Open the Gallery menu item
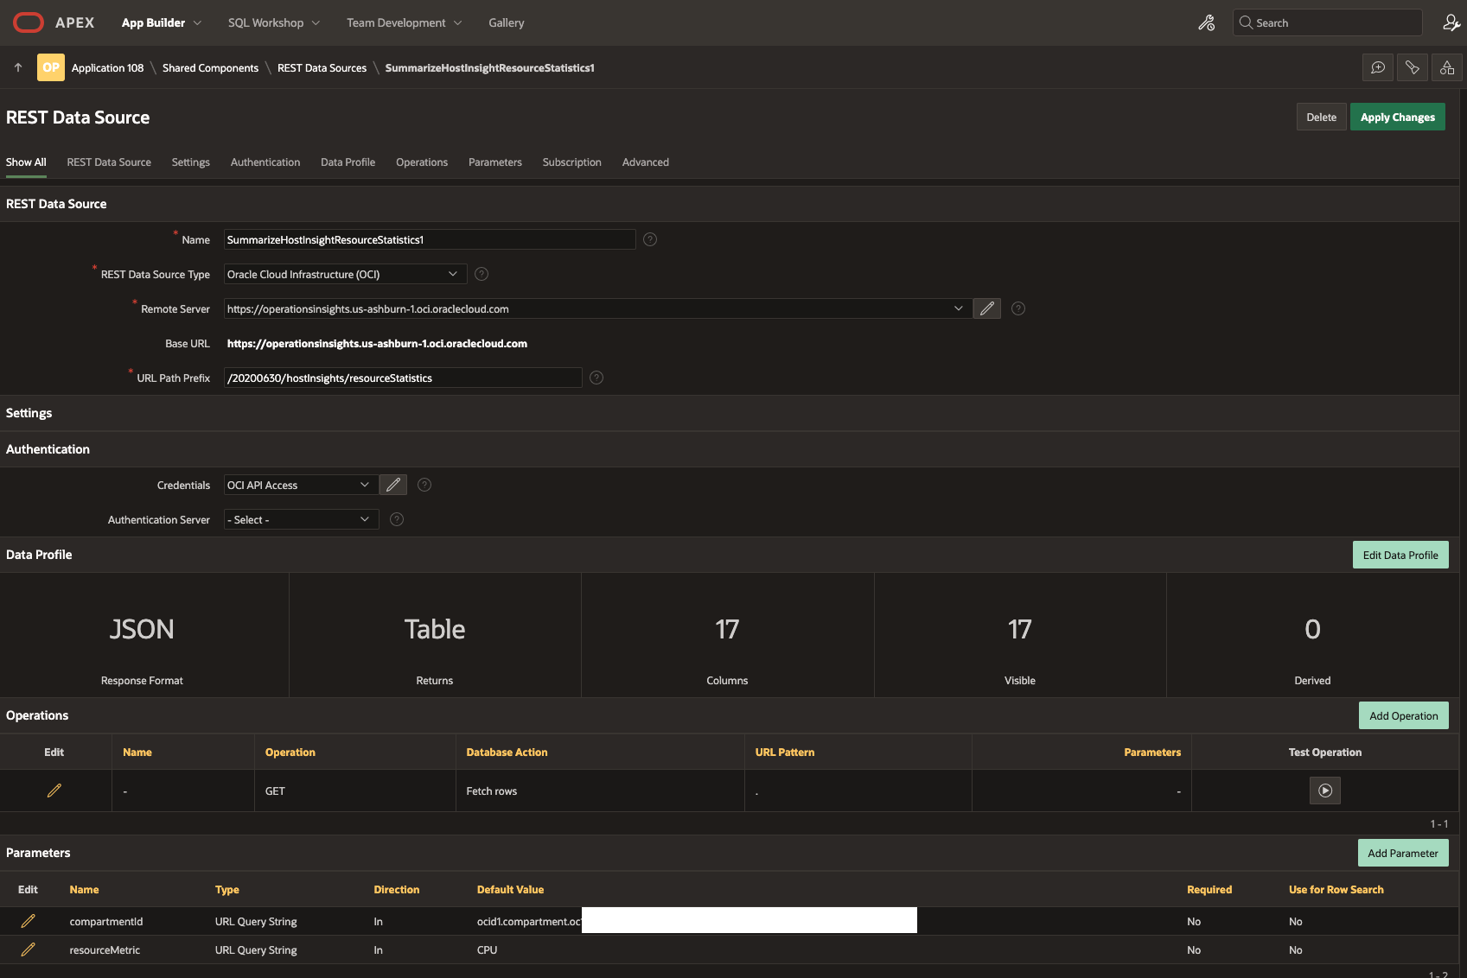This screenshot has width=1467, height=978. 507,22
